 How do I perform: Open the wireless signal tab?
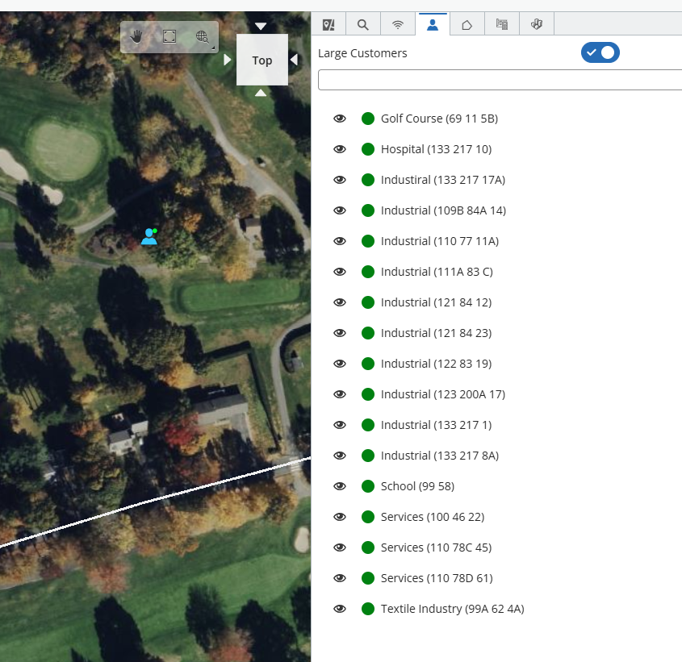[x=398, y=24]
